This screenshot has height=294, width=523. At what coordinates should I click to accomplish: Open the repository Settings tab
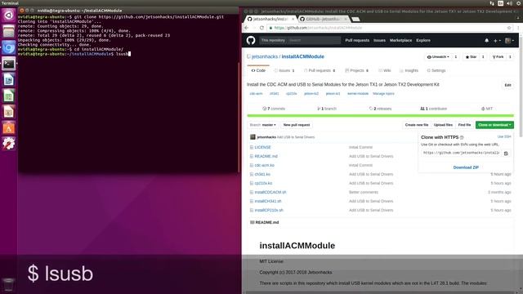(x=436, y=71)
